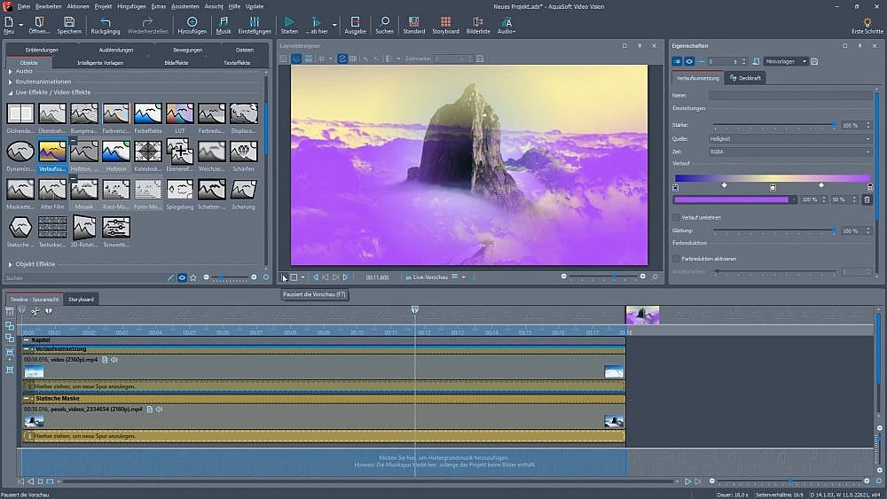Screen dimensions: 887x499
Task: Click the Glättung slider track
Action: tap(772, 231)
